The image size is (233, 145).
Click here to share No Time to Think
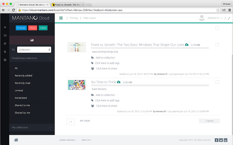tap(107, 106)
